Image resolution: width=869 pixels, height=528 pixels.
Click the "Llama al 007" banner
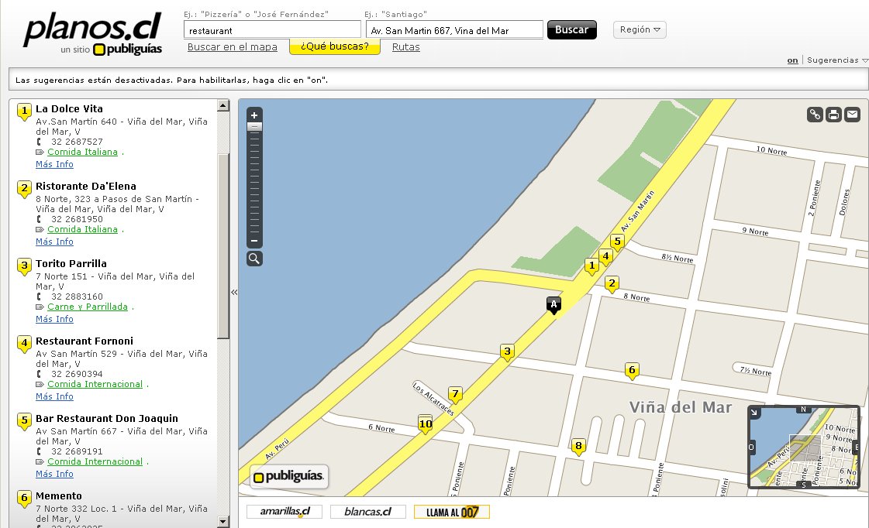[452, 512]
